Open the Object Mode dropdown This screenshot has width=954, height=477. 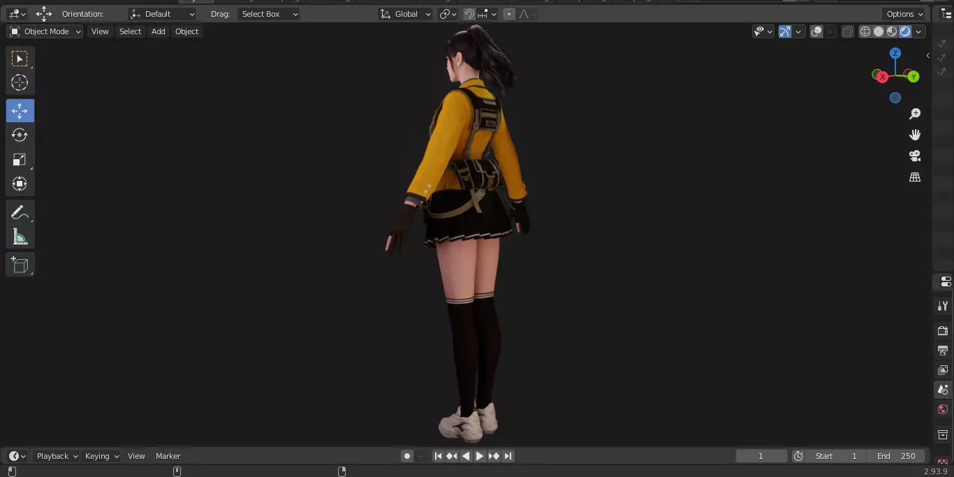pos(45,31)
